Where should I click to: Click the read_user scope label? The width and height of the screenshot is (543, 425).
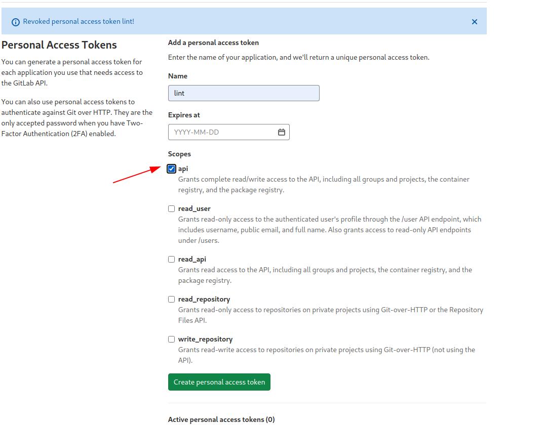pyautogui.click(x=194, y=208)
